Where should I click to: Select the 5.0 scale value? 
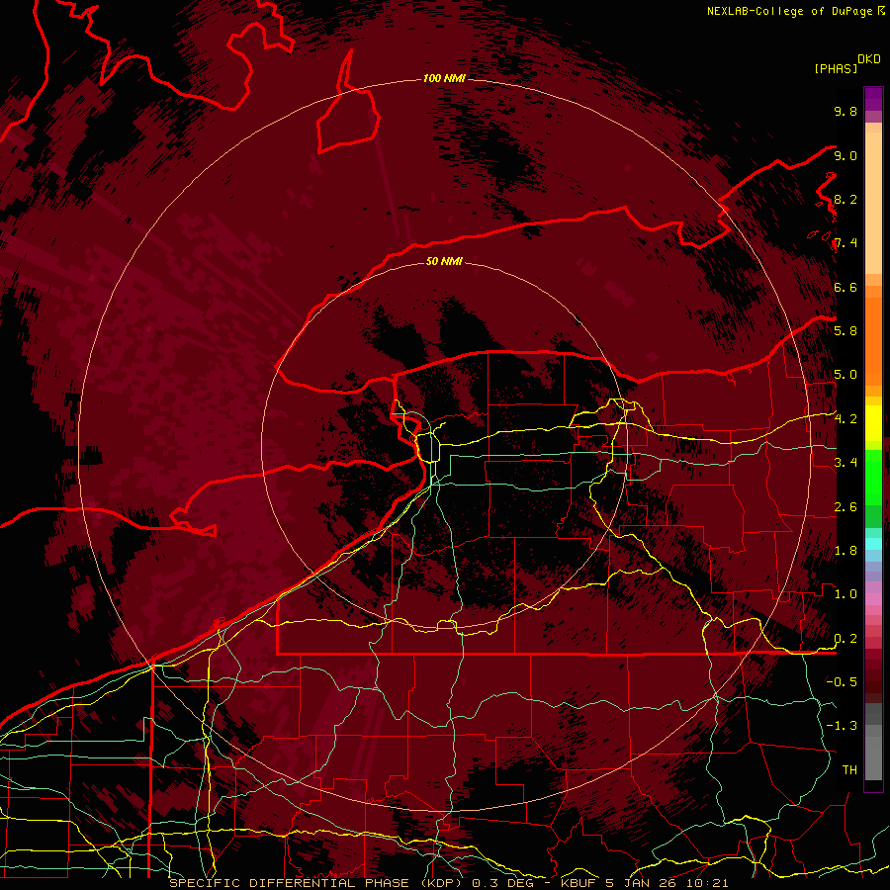[x=845, y=375]
